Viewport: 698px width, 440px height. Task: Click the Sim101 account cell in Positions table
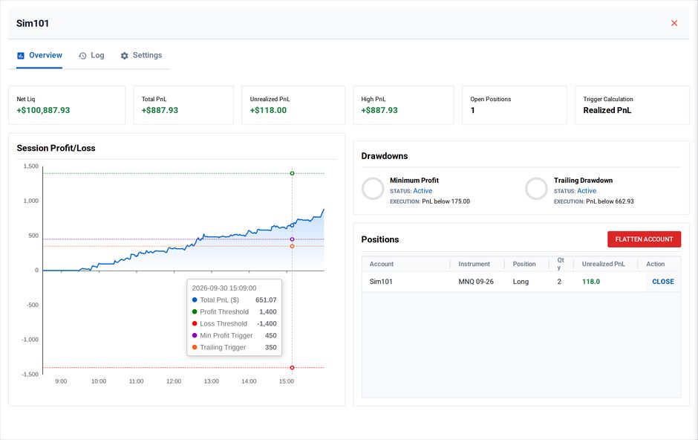pyautogui.click(x=381, y=282)
